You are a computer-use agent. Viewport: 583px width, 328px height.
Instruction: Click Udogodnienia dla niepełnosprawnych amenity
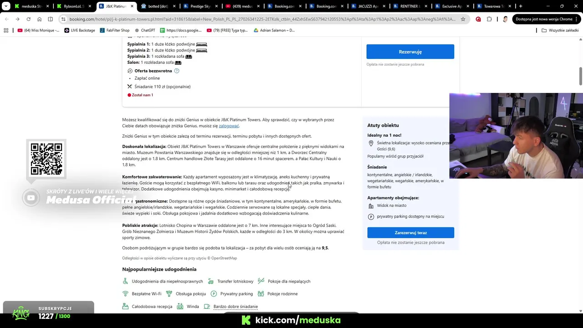tap(163, 281)
